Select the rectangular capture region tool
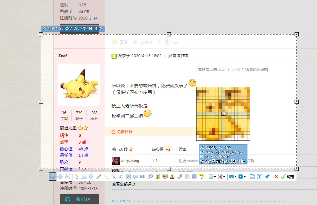Screen dimensions: 317x205 pos(53,177)
